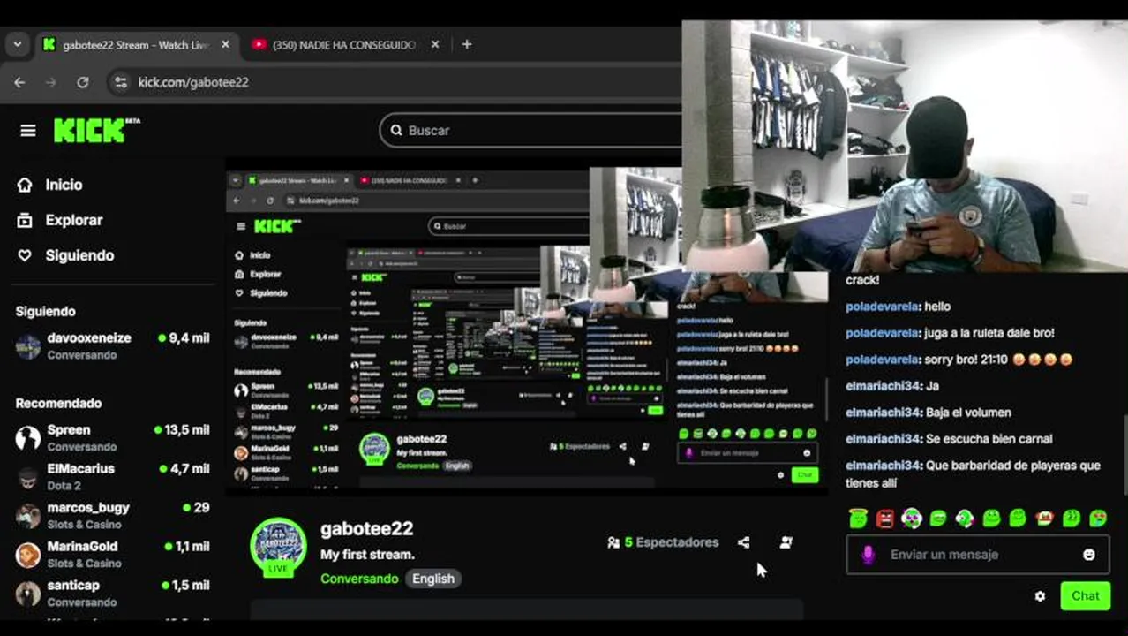Click the purple chat identity icon
The image size is (1128, 636).
[x=869, y=555]
